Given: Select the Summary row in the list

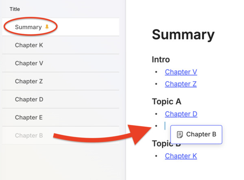Looking at the screenshot, I should pos(28,27).
